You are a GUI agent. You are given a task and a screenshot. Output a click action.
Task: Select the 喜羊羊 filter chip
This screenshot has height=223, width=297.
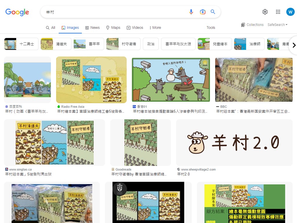coord(87,44)
